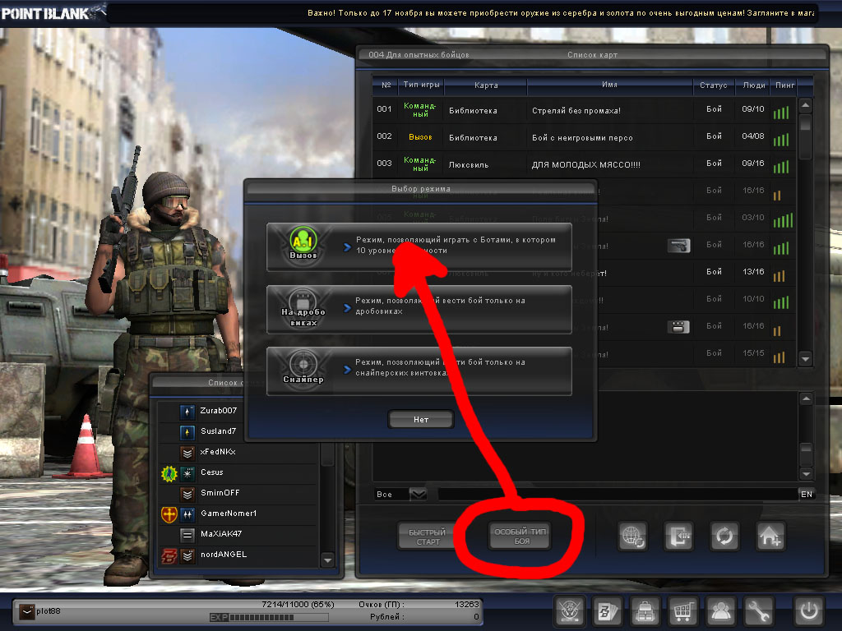The image size is (842, 631).
Task: Close the mode dialog with Нет
Action: click(421, 419)
